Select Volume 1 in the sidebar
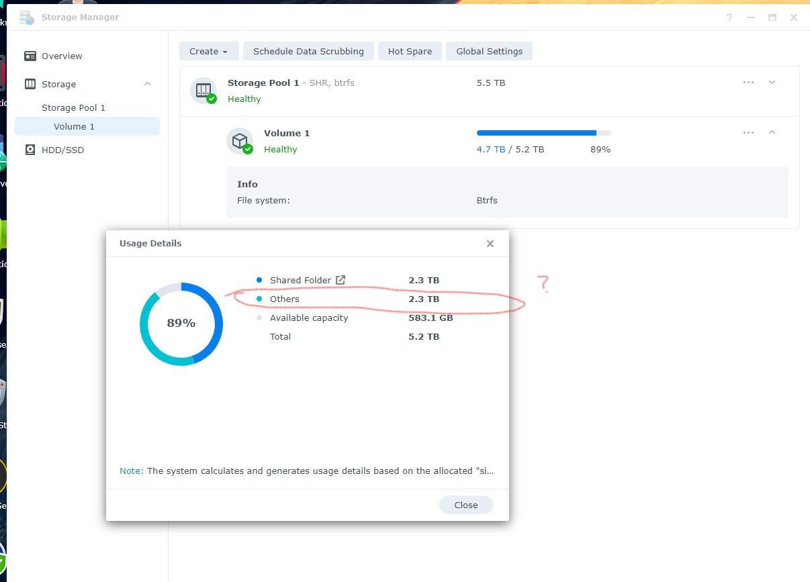 point(74,126)
